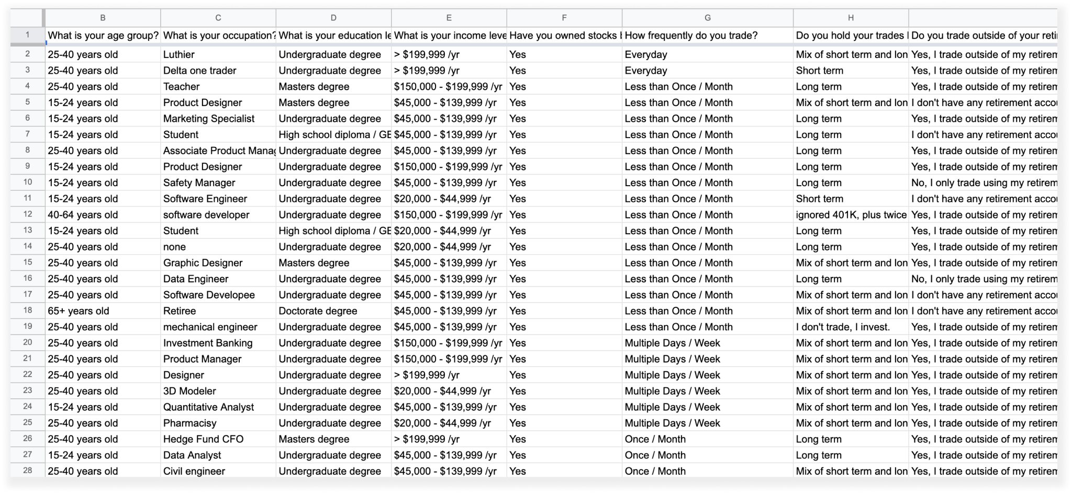Click the 'Teacher' occupation cell
Viewport: 1072px width, 494px height.
pos(218,87)
